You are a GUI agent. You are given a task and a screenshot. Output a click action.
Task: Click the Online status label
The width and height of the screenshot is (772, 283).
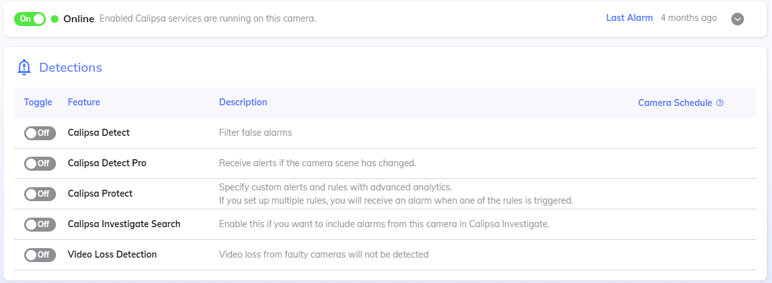pyautogui.click(x=79, y=19)
